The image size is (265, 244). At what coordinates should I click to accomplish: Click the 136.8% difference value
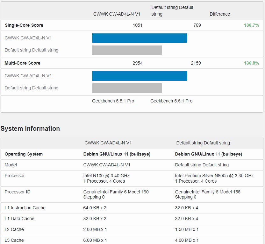pos(251,63)
